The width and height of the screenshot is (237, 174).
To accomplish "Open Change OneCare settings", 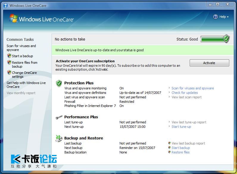I will pos(24,74).
